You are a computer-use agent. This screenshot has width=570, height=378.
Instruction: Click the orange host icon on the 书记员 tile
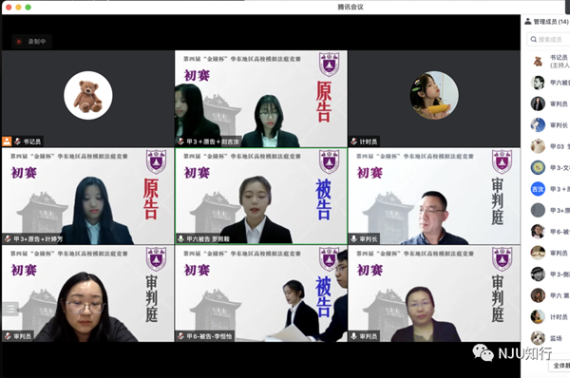click(x=7, y=141)
